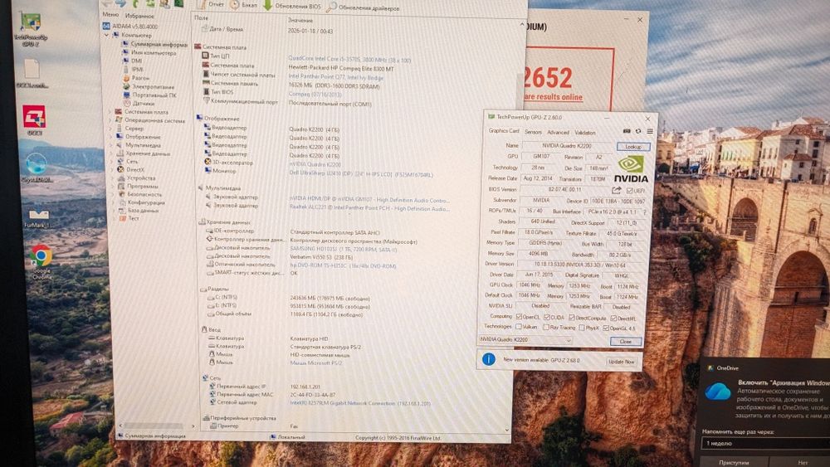Select DMI in the Компьютер branch
830x467 pixels.
132,61
